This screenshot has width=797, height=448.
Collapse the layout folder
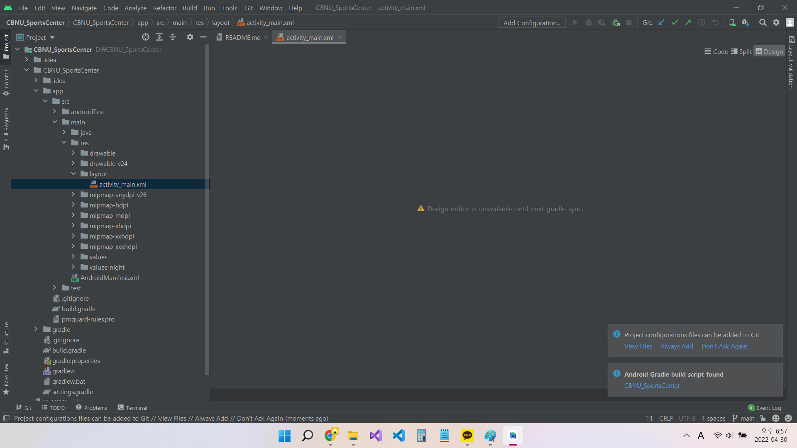(73, 174)
